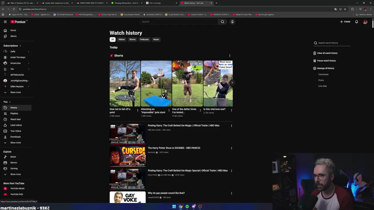Click Clear all watch history
Image resolution: width=374 pixels, height=210 pixels.
pyautogui.click(x=325, y=53)
